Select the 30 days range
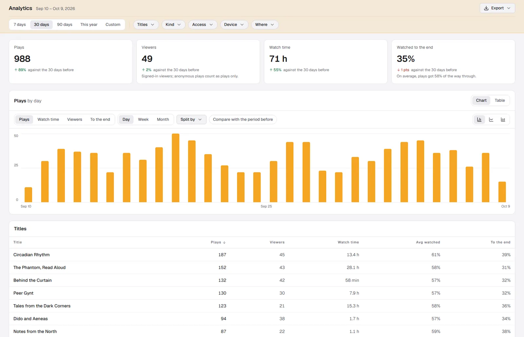524x337 pixels. pos(42,25)
